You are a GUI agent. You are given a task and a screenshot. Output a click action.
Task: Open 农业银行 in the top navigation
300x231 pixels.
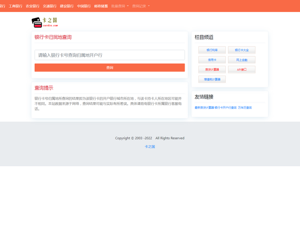pyautogui.click(x=32, y=6)
